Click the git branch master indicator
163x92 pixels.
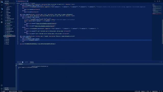3,91
